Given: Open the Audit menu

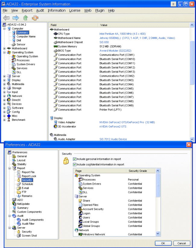Looking at the screenshot, I should [x=40, y=11].
